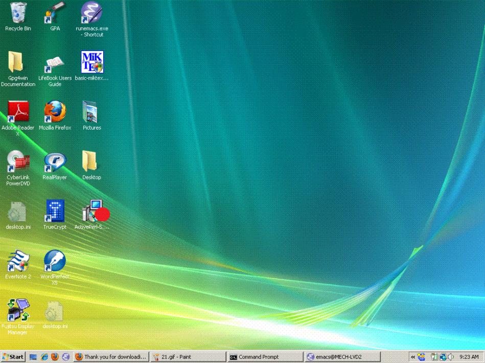The width and height of the screenshot is (485, 363).
Task: Expand hidden system tray icons chevron
Action: [x=413, y=357]
